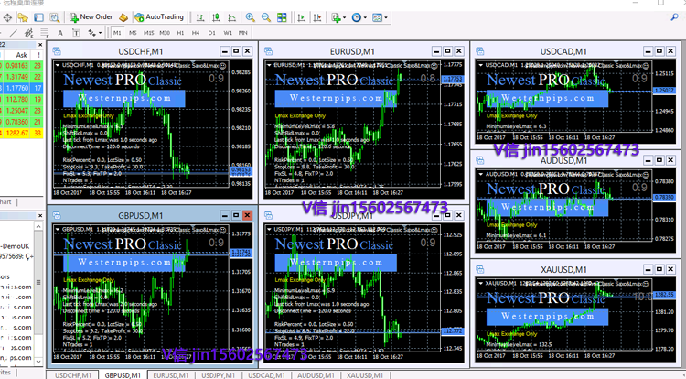The width and height of the screenshot is (686, 379).
Task: Expand one-click trading triangle in USDCAD chart
Action: click(481, 65)
